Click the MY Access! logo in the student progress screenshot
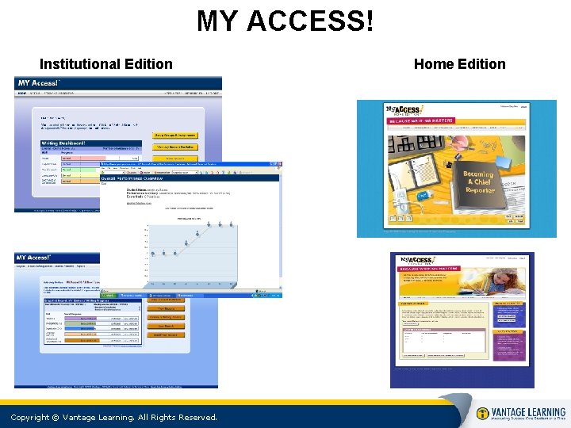 pos(33,258)
